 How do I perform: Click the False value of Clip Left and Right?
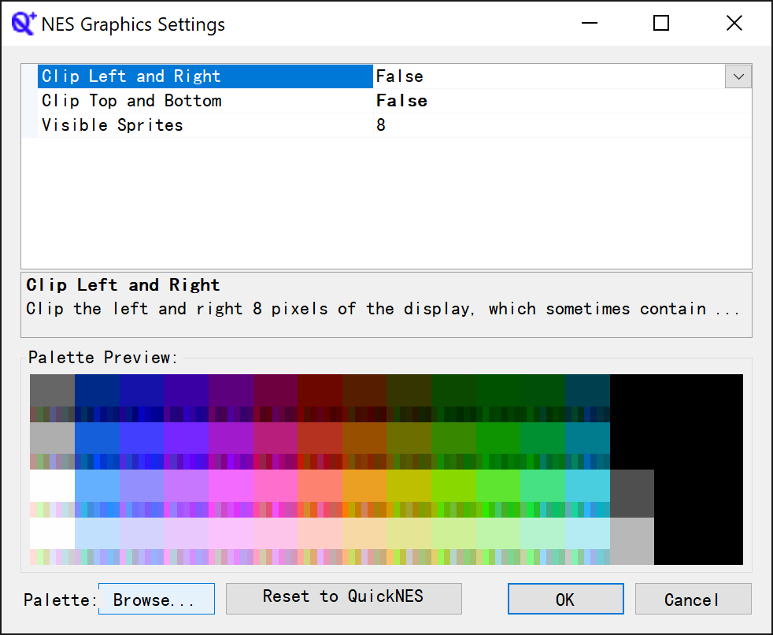[399, 76]
